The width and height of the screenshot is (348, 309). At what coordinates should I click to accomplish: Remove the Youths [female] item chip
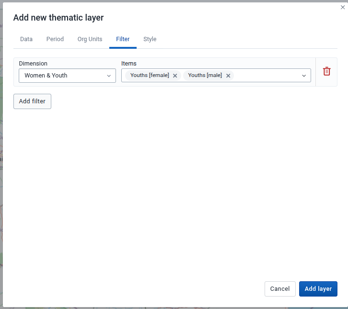pyautogui.click(x=175, y=76)
